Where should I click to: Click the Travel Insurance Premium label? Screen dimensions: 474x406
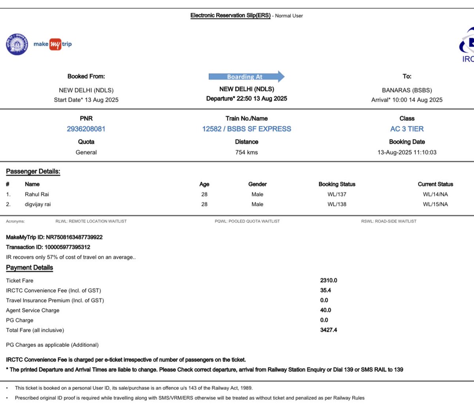(55, 301)
